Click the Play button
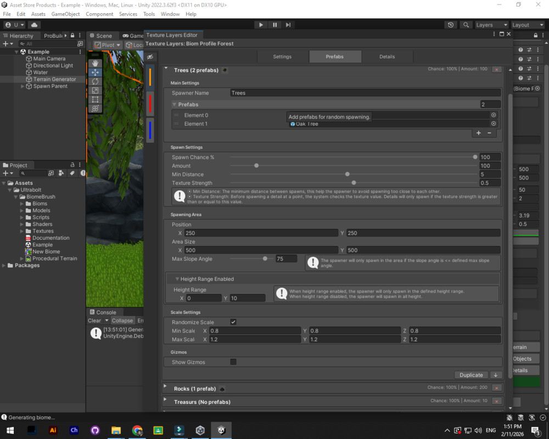The height and width of the screenshot is (439, 549). (261, 25)
